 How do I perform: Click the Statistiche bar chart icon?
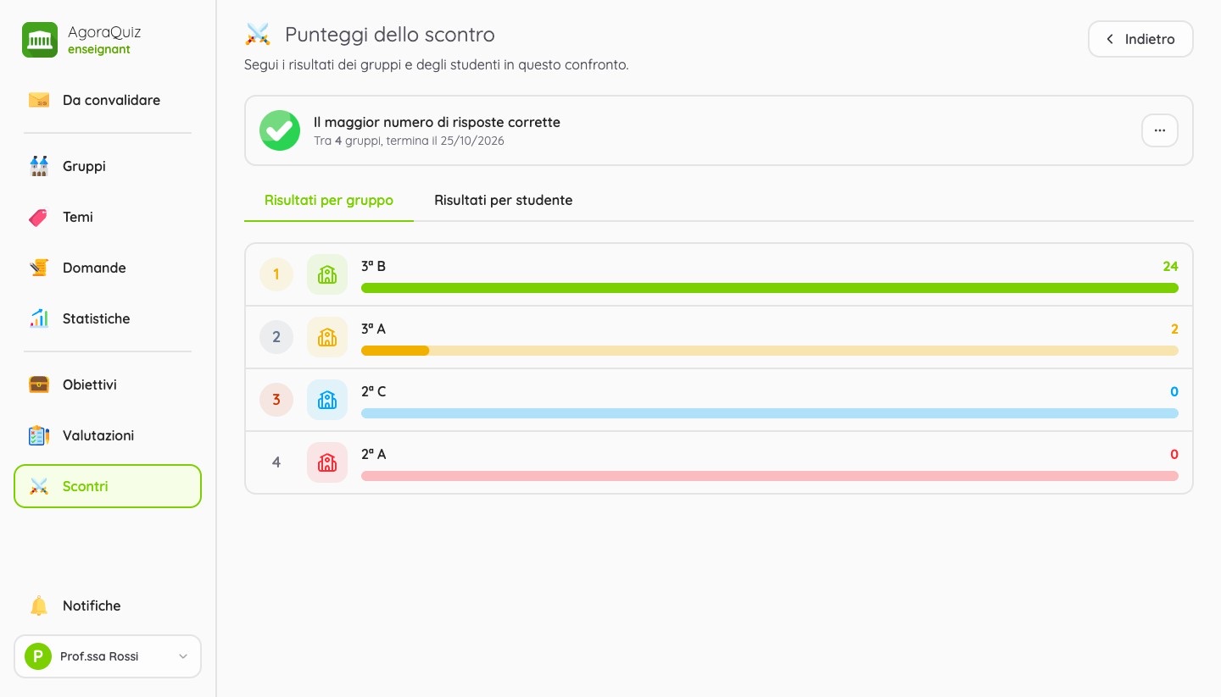(39, 318)
